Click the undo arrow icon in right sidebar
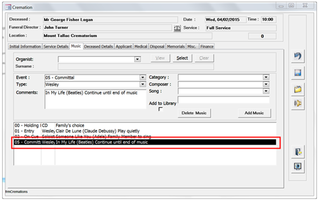Viewport: 318px width, 200px height. [298, 56]
